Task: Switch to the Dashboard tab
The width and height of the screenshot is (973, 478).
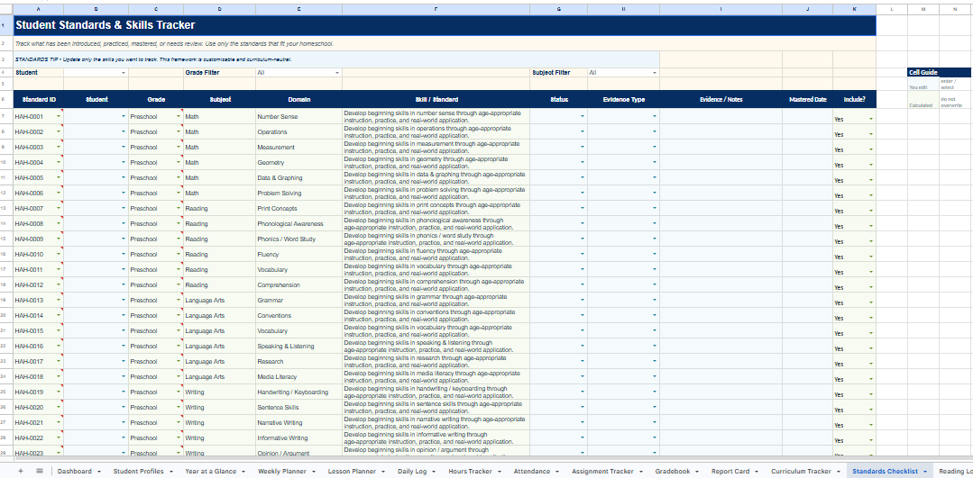Action: (78, 471)
